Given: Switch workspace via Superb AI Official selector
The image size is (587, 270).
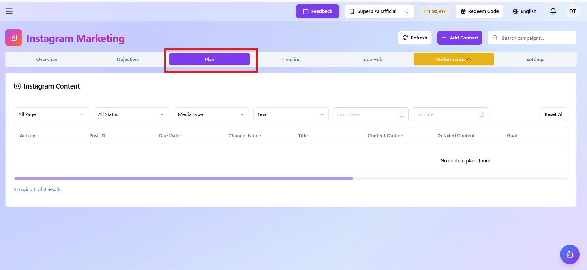Looking at the screenshot, I should tap(379, 11).
